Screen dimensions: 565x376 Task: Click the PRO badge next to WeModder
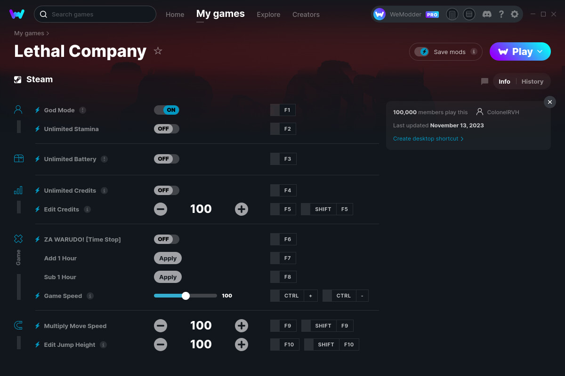(x=432, y=15)
